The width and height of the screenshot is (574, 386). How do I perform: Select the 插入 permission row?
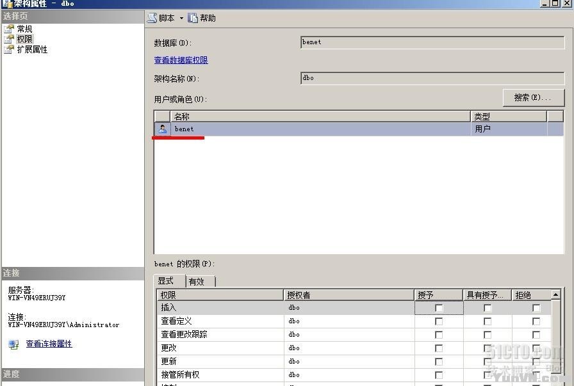pos(354,308)
